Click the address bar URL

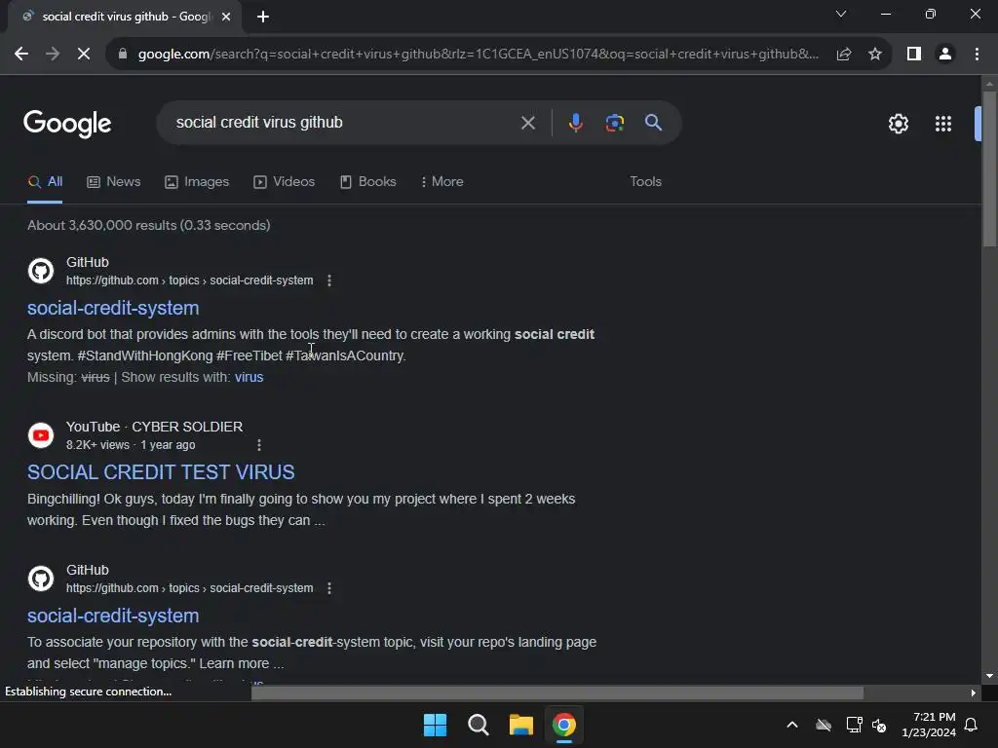(478, 55)
